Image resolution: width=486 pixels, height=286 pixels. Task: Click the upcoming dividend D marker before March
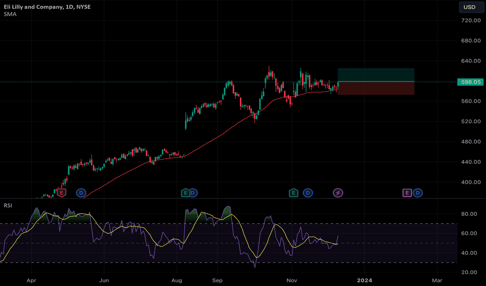tap(418, 193)
